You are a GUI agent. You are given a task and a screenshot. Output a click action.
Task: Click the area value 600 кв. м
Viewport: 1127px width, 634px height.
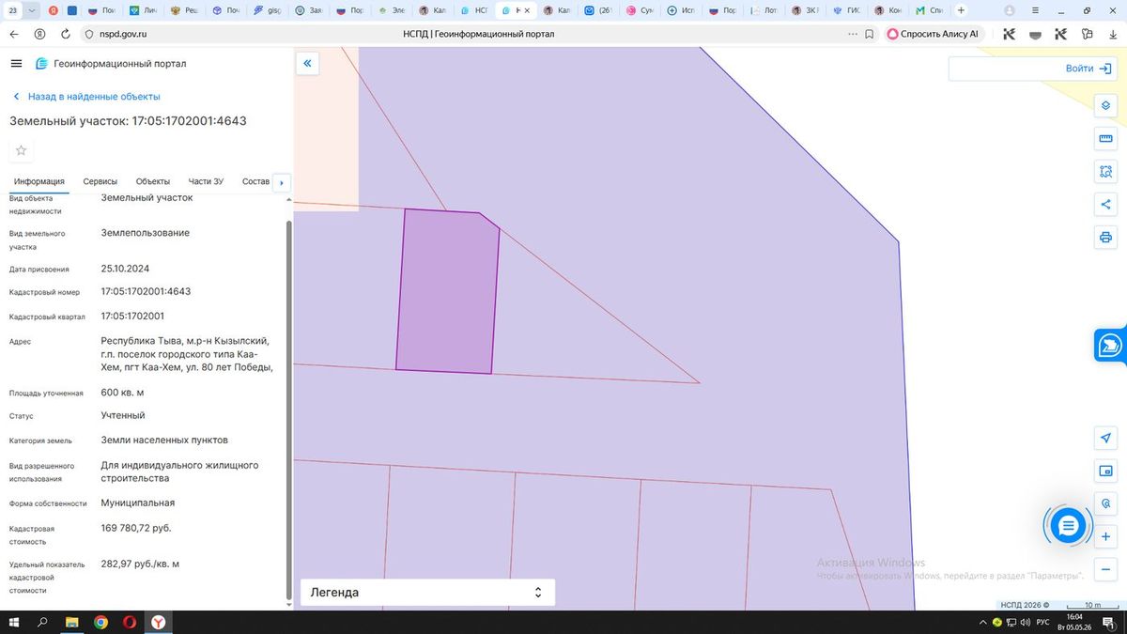pos(122,393)
